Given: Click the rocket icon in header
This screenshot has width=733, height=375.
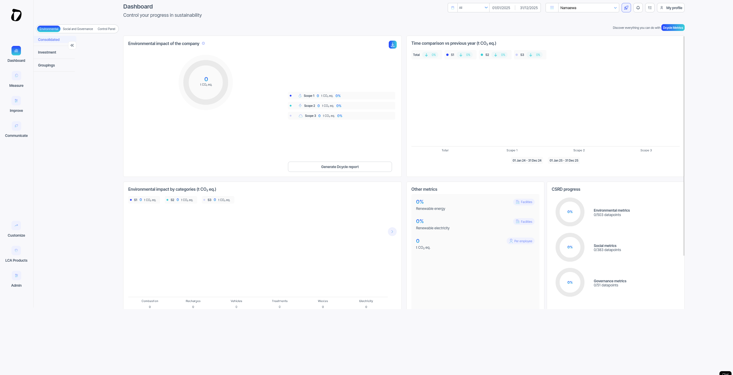Looking at the screenshot, I should coord(626,8).
